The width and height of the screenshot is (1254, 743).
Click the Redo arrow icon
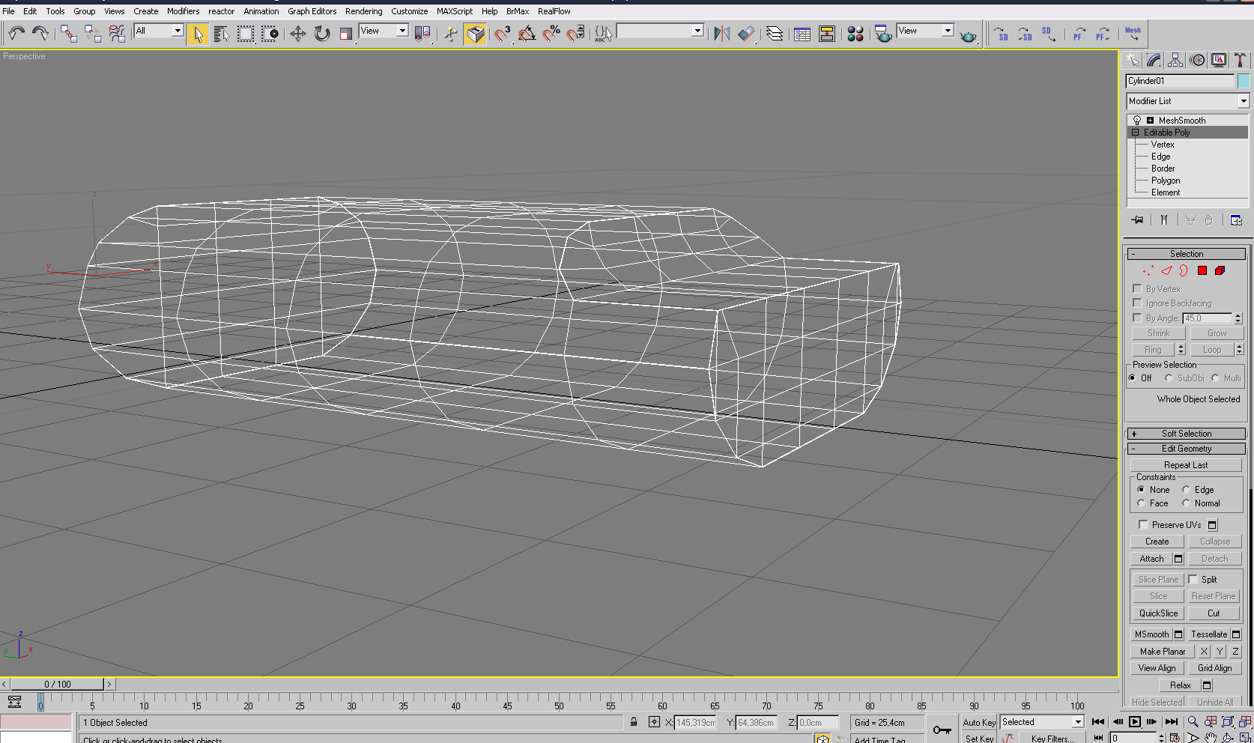tap(40, 33)
